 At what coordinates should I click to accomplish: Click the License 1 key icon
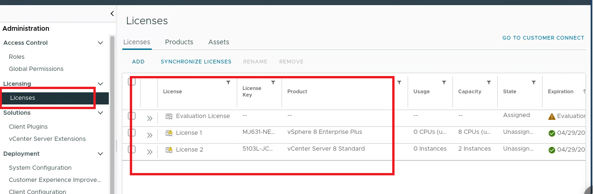point(169,133)
